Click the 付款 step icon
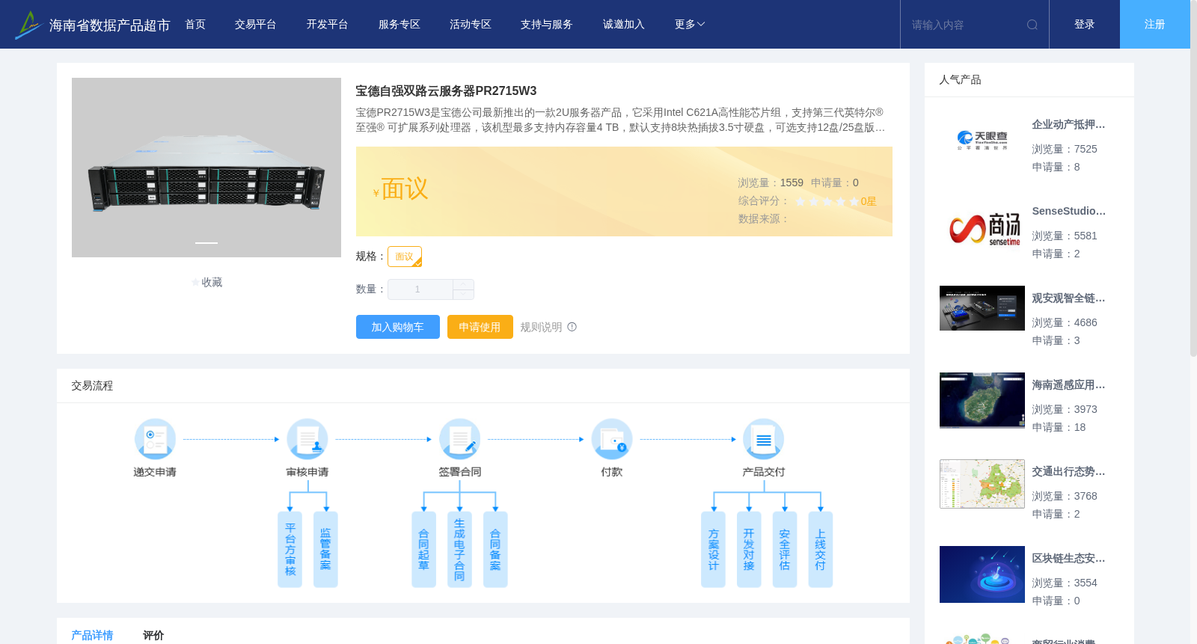 click(612, 439)
